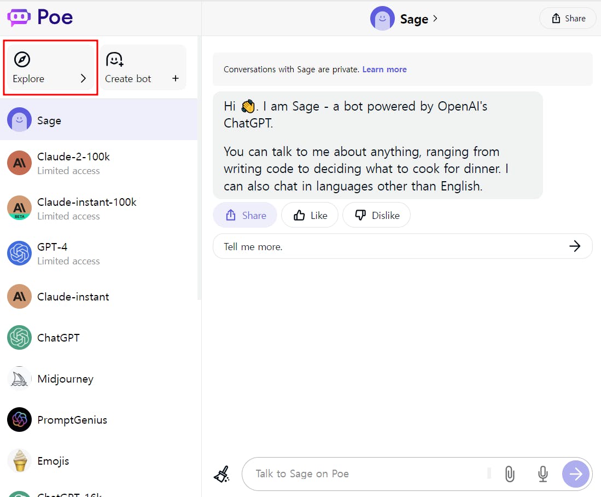Click the Like button
601x497 pixels.
(x=310, y=215)
